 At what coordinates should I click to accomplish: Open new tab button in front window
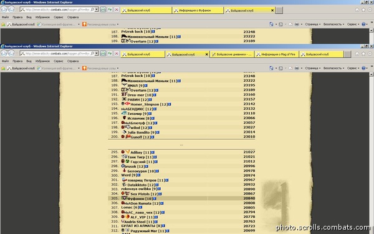[348, 54]
